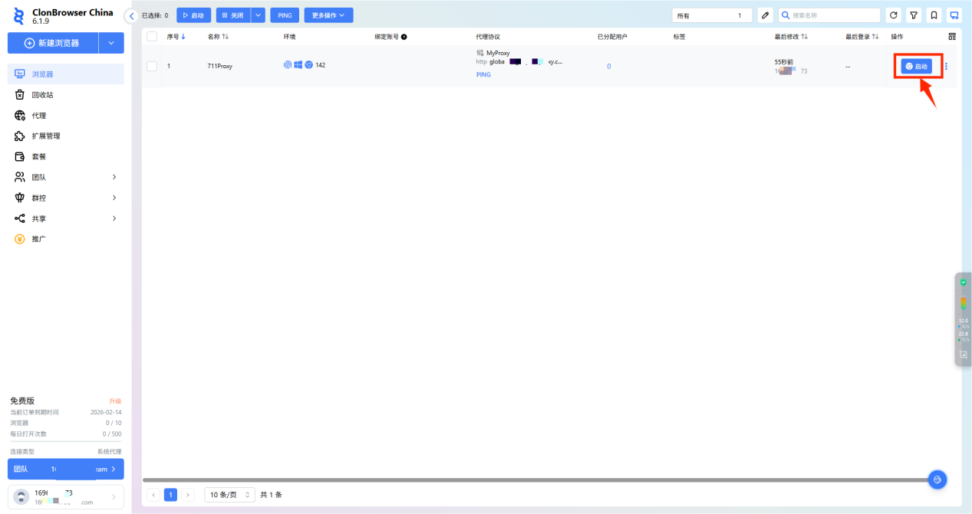Open 代理 in the sidebar

[x=38, y=116]
